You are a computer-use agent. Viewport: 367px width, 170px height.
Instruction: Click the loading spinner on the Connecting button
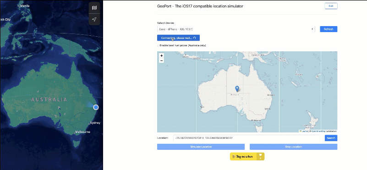(195, 38)
